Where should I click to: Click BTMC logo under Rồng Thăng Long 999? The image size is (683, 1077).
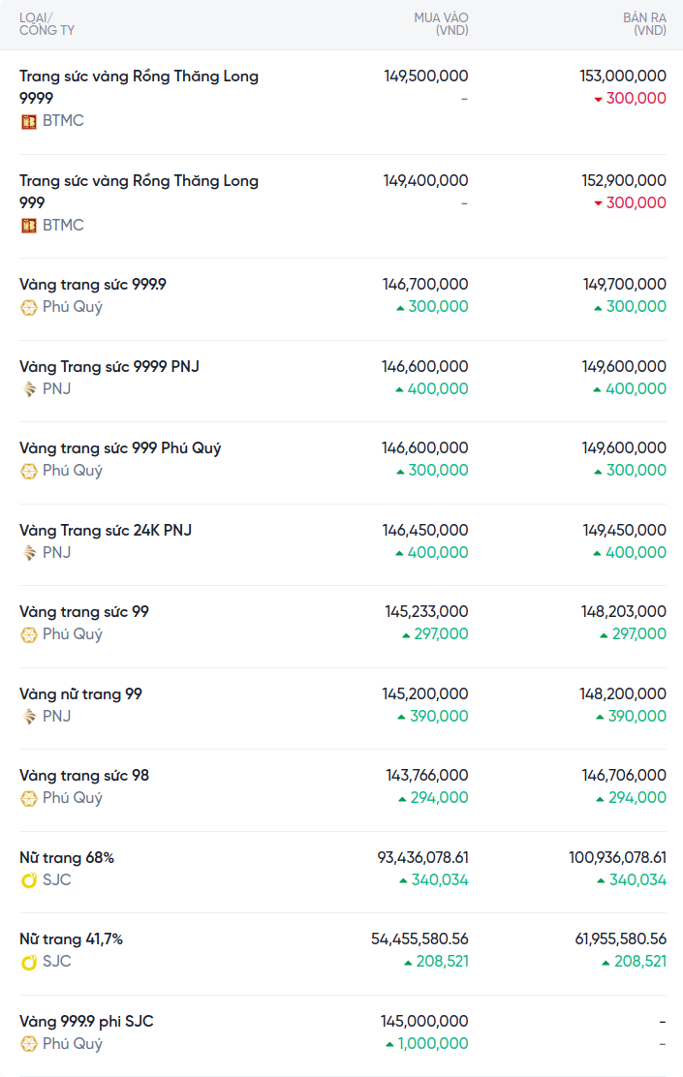[x=29, y=226]
